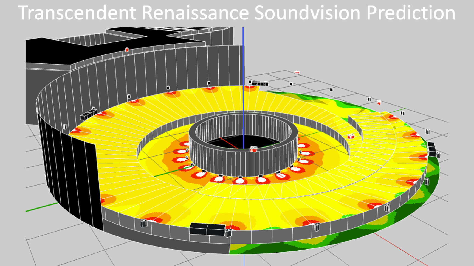Image resolution: width=474 pixels, height=266 pixels.
Task: Click the title text "Transcendent Renaissance Soundvision Prediction"
Action: click(236, 13)
